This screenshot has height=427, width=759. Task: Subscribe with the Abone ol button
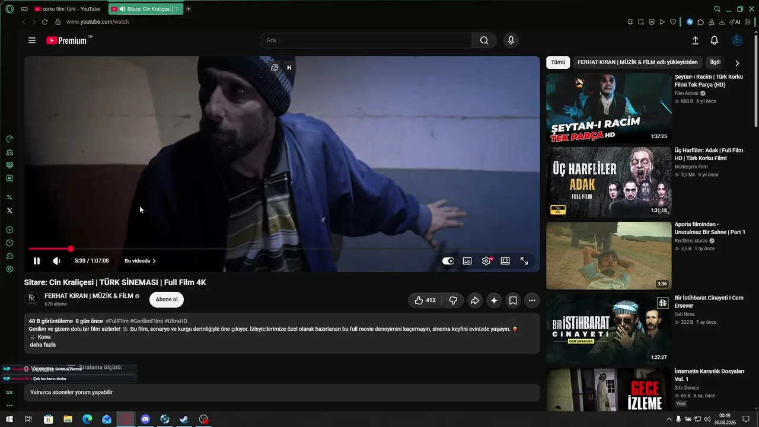pyautogui.click(x=167, y=299)
